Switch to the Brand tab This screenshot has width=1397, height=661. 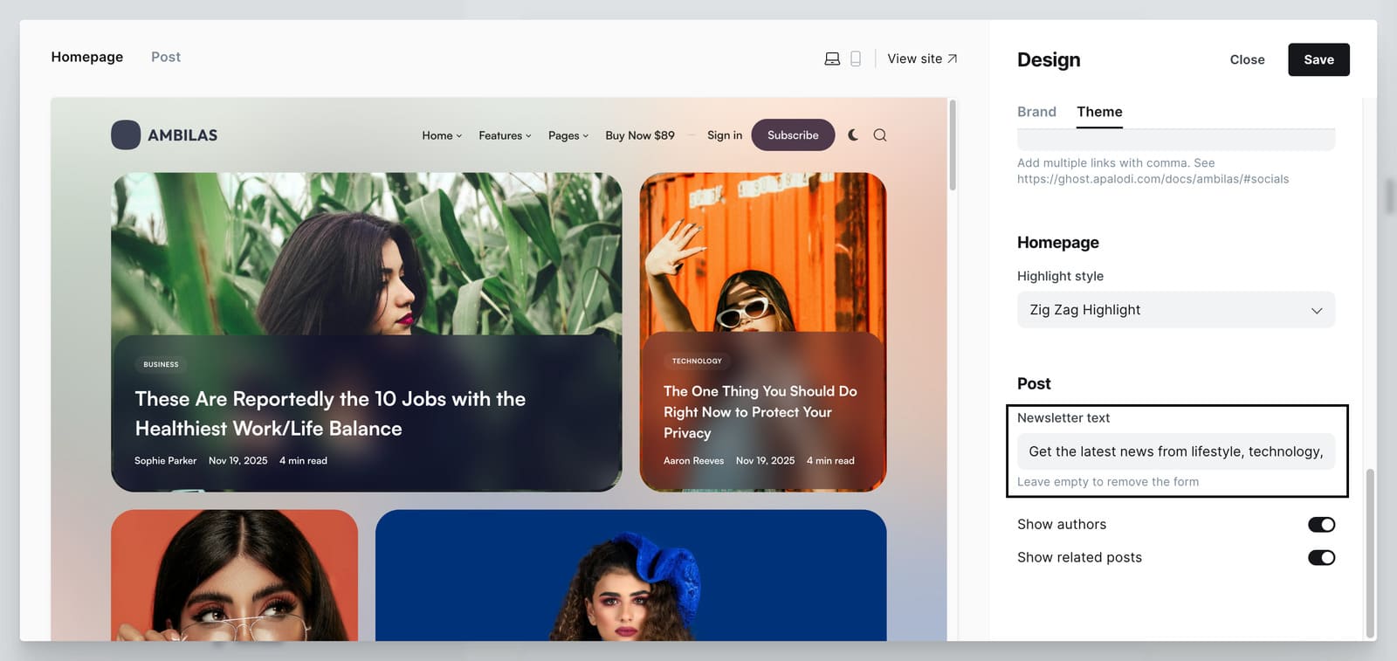(1036, 112)
